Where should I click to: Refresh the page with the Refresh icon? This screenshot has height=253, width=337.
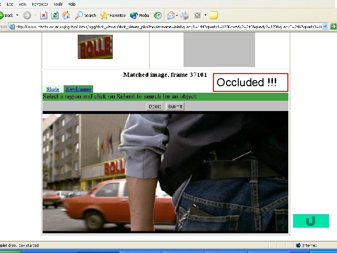[x=55, y=15]
